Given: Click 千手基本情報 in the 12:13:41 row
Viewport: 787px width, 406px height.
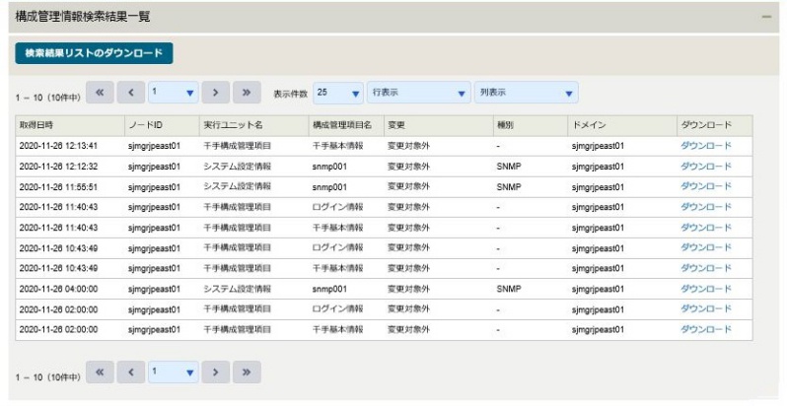Looking at the screenshot, I should (338, 146).
